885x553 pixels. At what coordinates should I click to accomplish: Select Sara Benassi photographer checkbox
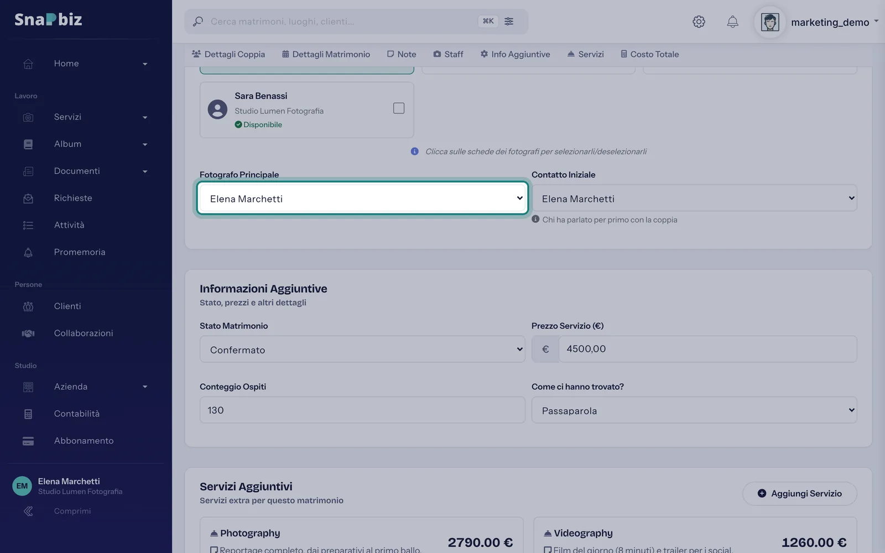(399, 108)
